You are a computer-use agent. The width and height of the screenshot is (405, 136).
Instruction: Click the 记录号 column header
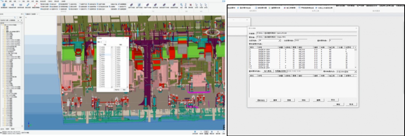coord(349,47)
